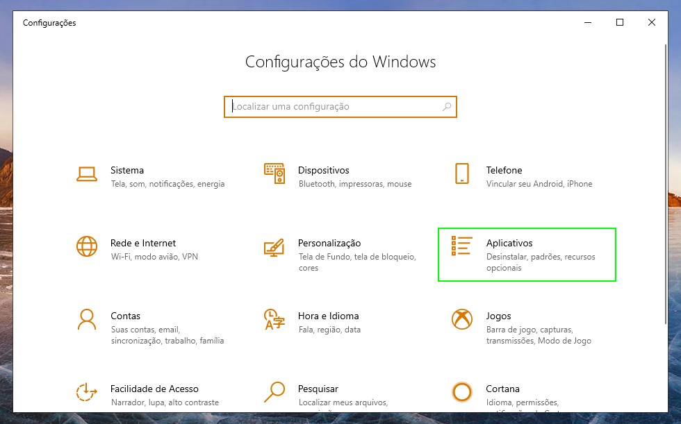This screenshot has width=681, height=424.
Task: Open the Sistema laptop icon
Action: click(x=86, y=174)
